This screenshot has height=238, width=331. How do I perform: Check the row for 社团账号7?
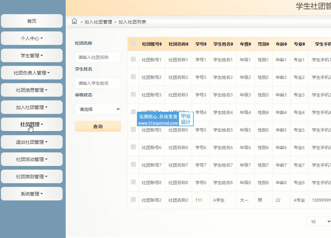133,164
